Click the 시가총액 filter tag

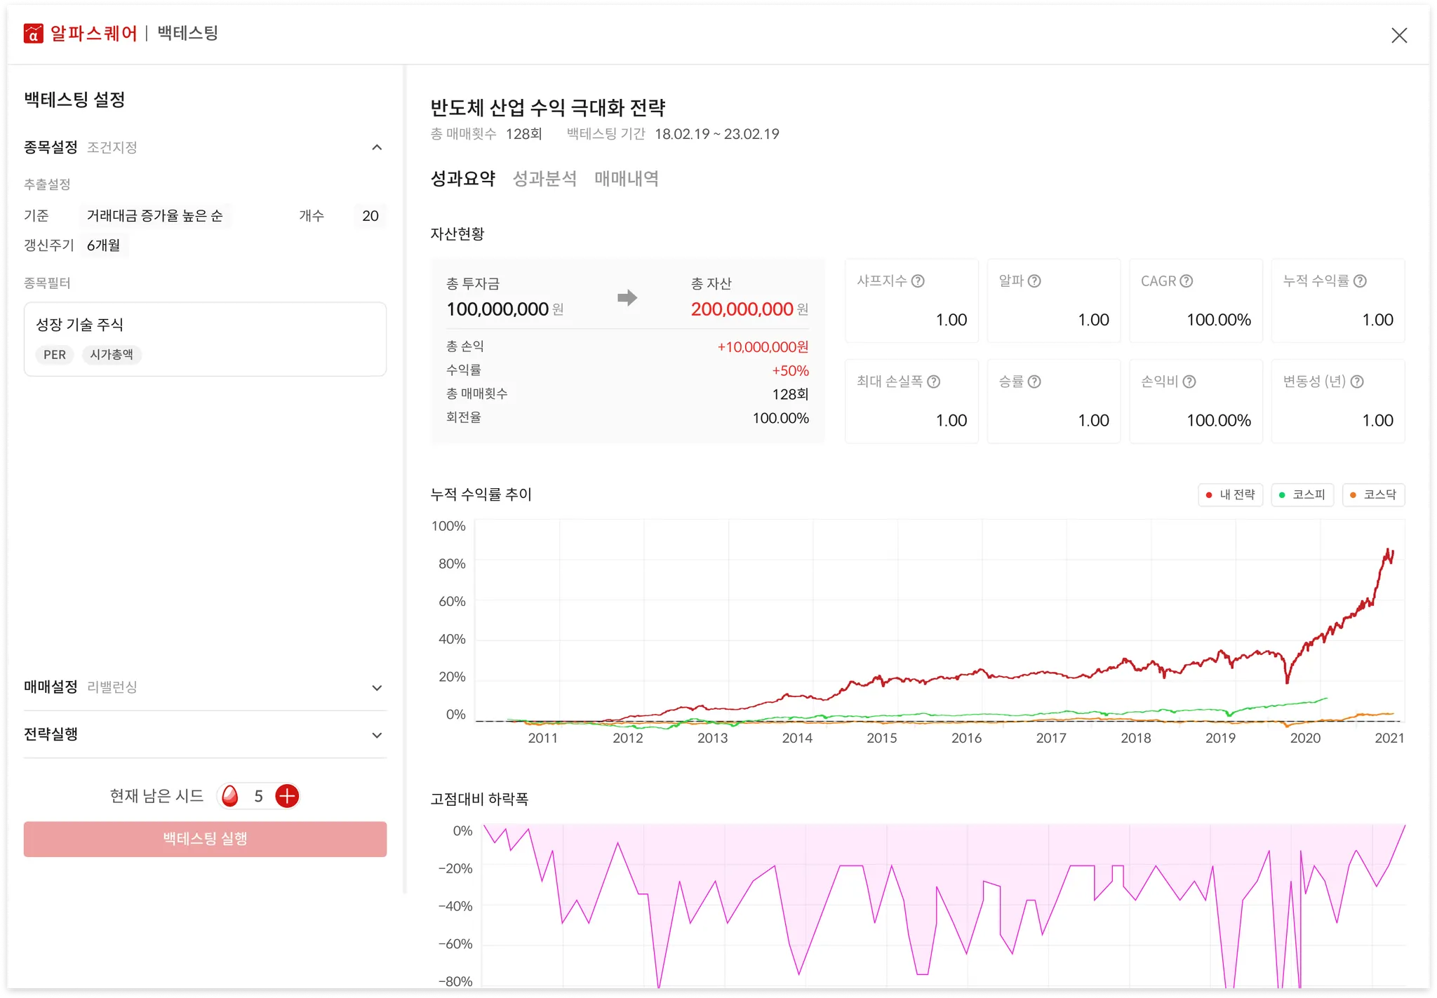click(112, 355)
